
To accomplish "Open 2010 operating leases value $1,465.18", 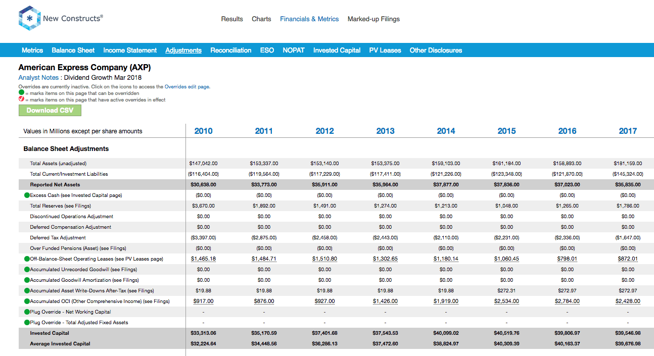I will [203, 259].
